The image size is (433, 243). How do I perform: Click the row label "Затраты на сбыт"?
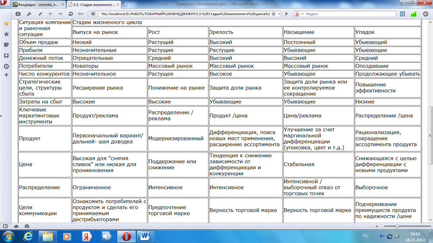[45, 102]
